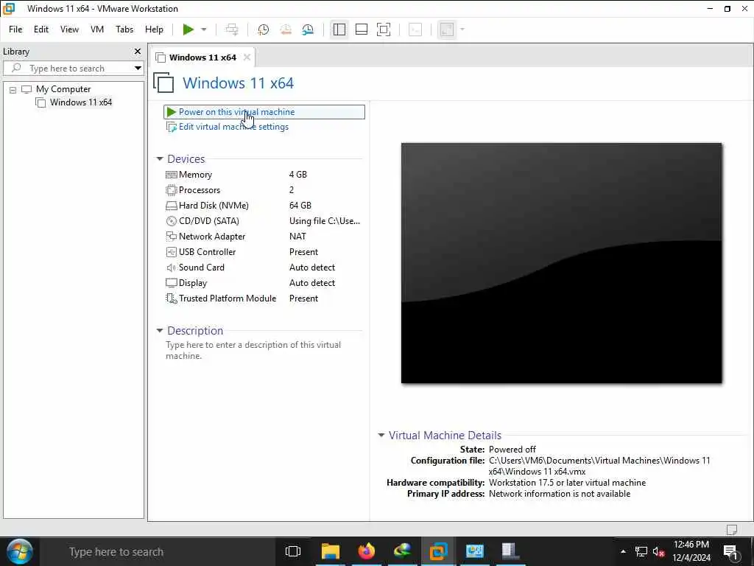The height and width of the screenshot is (566, 754).
Task: Open the power options dropdown arrow in toolbar
Action: pos(204,29)
